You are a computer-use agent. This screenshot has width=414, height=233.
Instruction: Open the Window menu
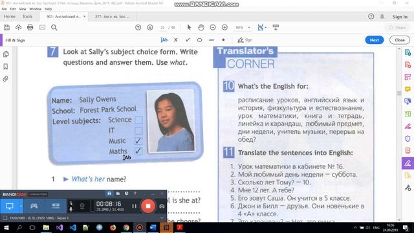[x=36, y=9]
